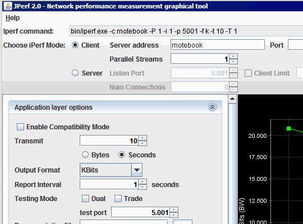Click the green data point on bandwidth graph
303x224 pixels.
289,128
